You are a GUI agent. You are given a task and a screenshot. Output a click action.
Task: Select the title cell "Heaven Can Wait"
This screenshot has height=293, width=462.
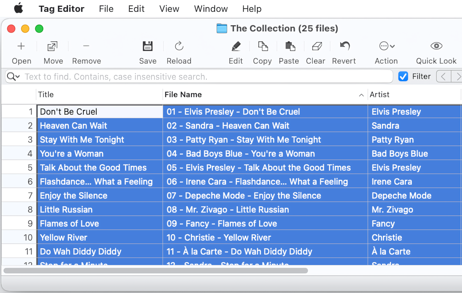point(100,126)
